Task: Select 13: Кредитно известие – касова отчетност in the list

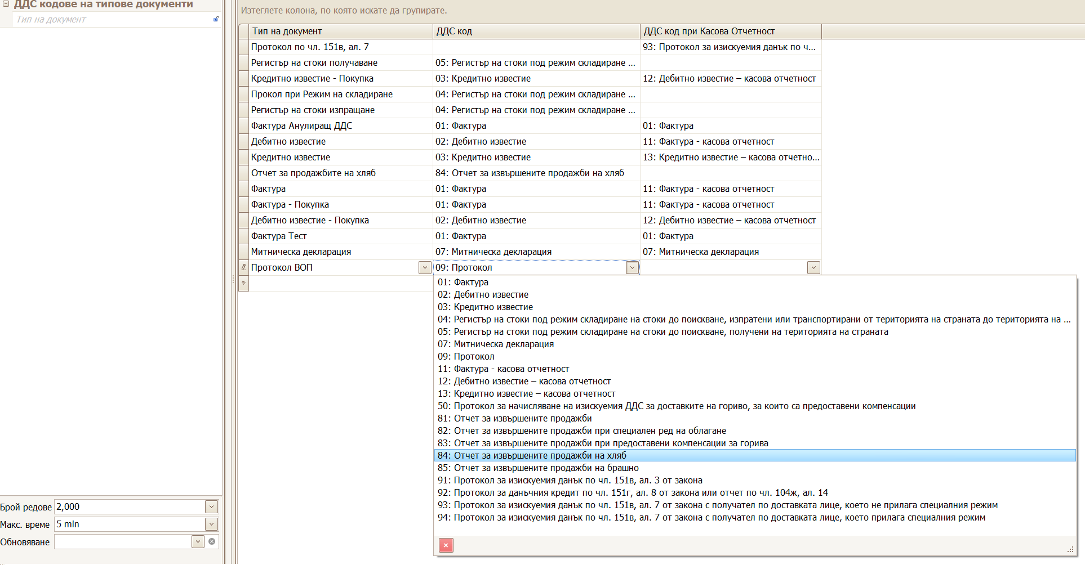Action: coord(755,393)
